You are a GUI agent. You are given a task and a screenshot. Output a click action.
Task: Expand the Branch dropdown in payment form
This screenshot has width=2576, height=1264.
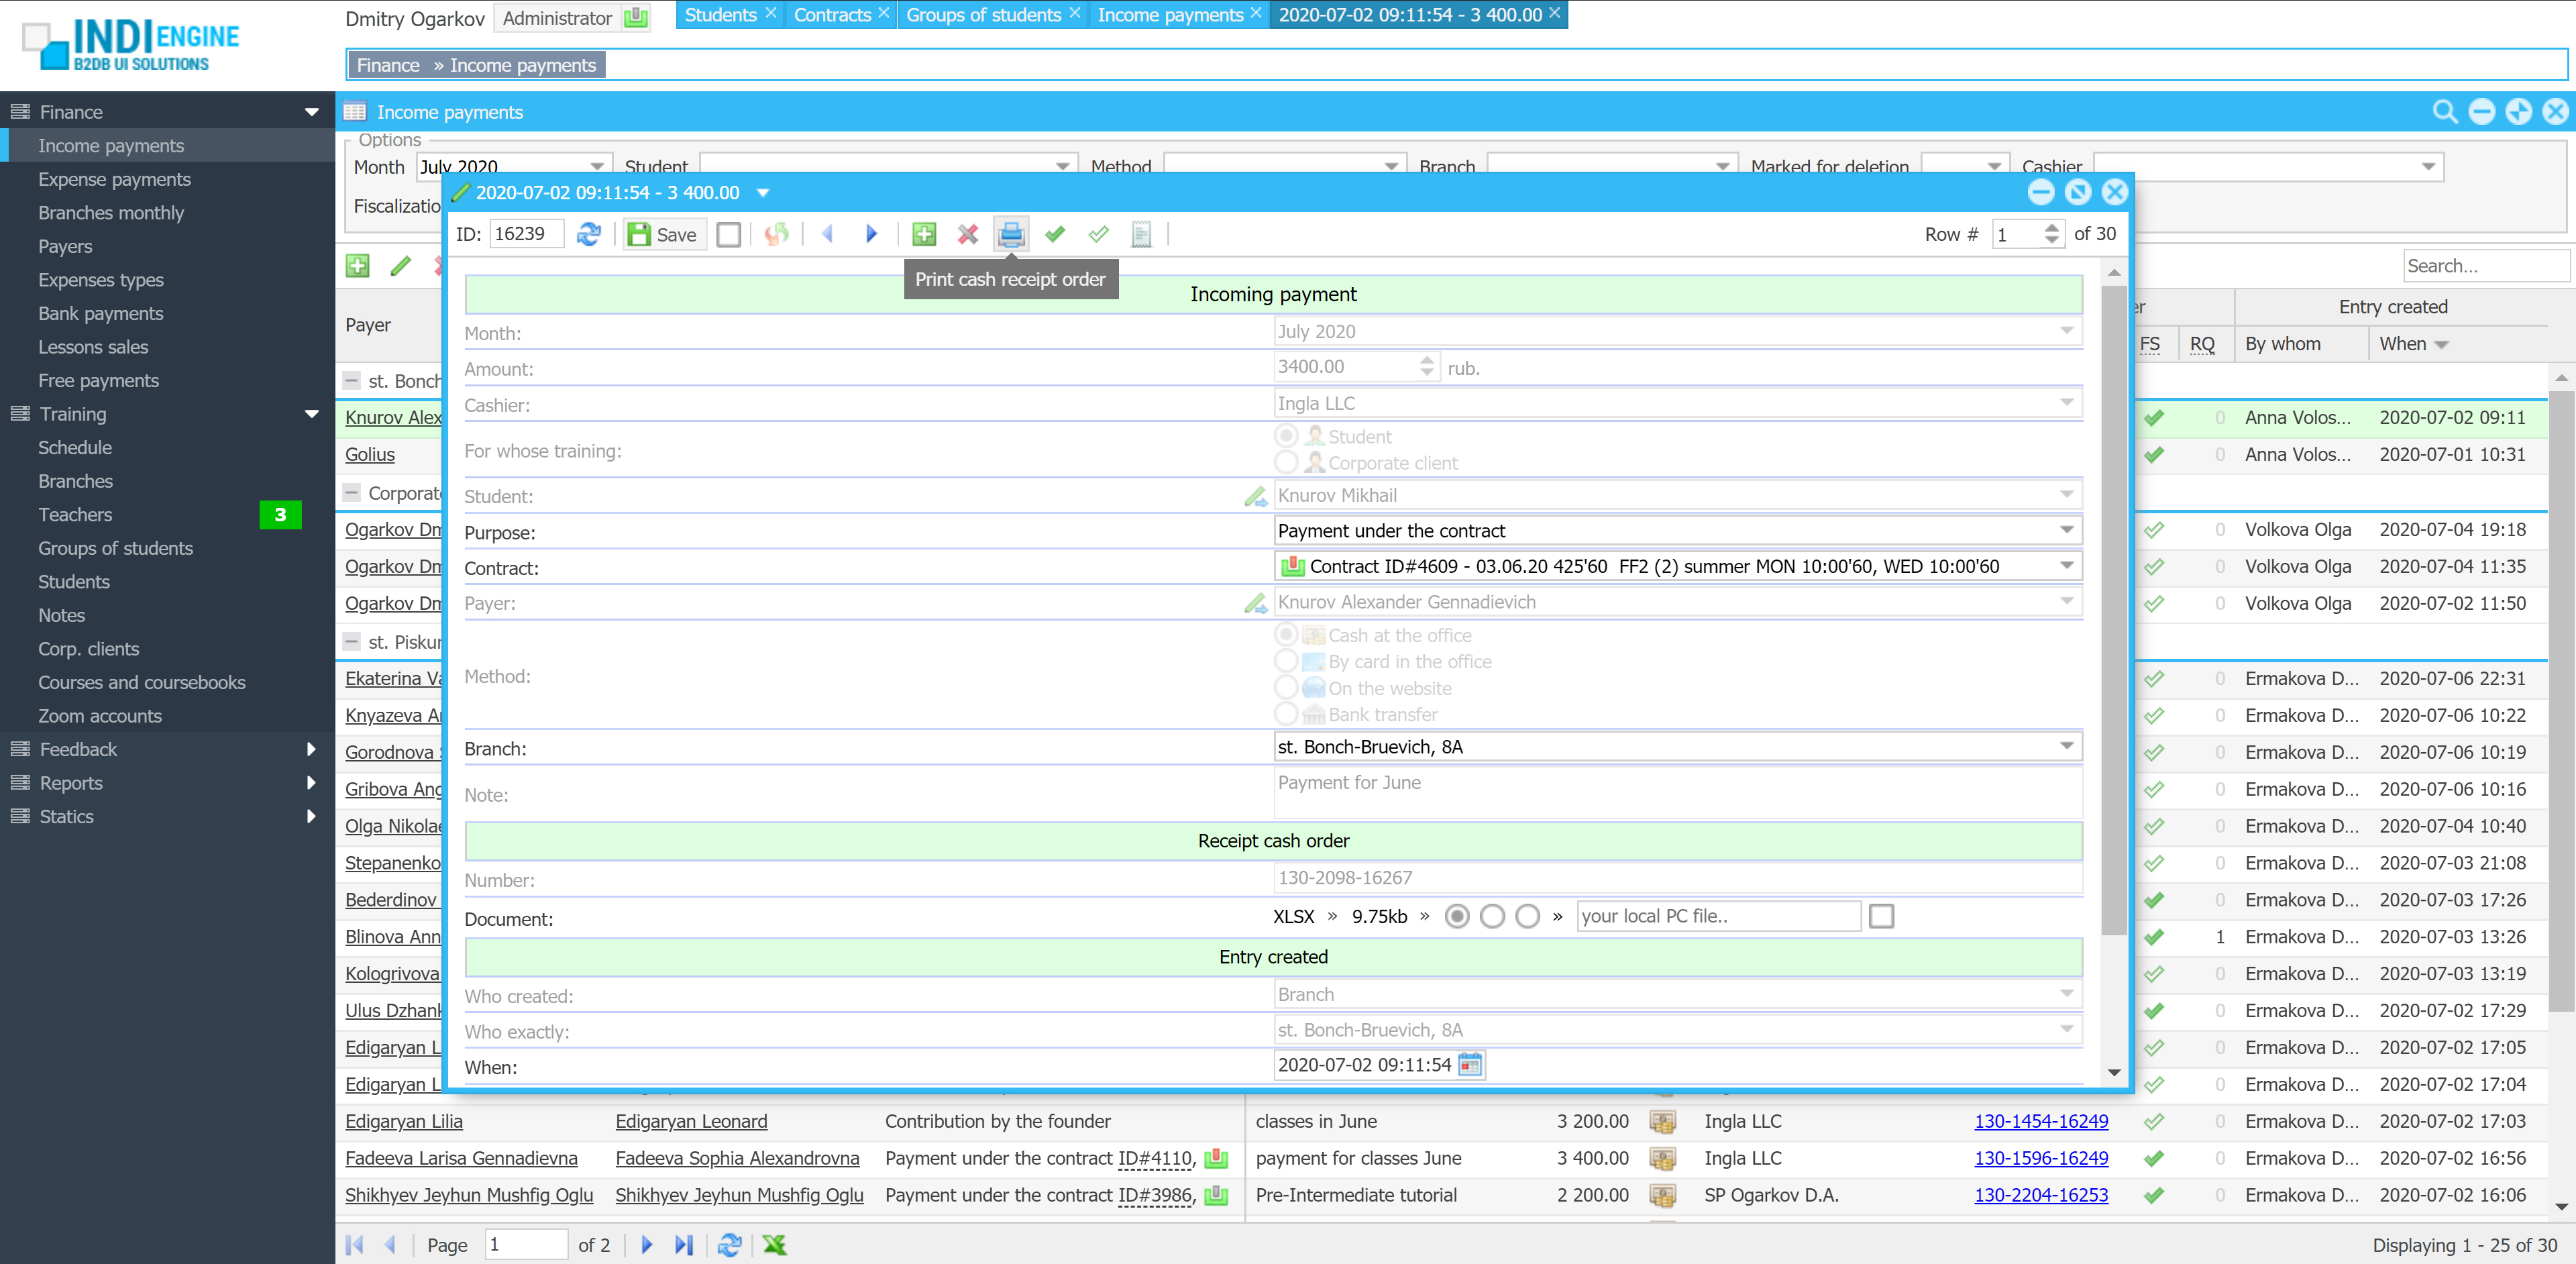click(x=2066, y=746)
